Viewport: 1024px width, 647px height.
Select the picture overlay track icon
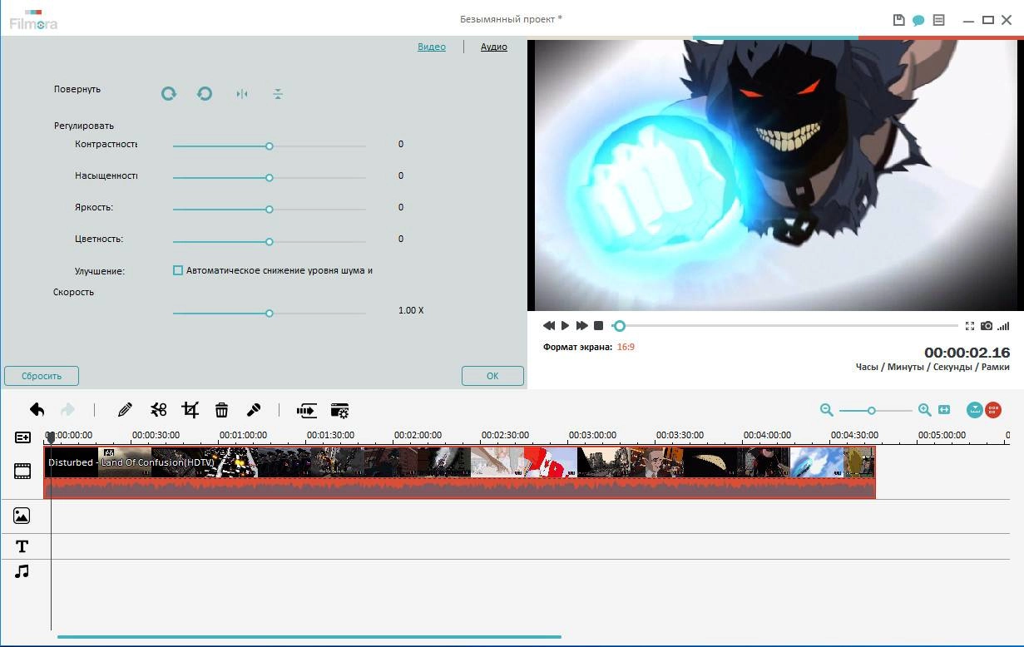(22, 516)
